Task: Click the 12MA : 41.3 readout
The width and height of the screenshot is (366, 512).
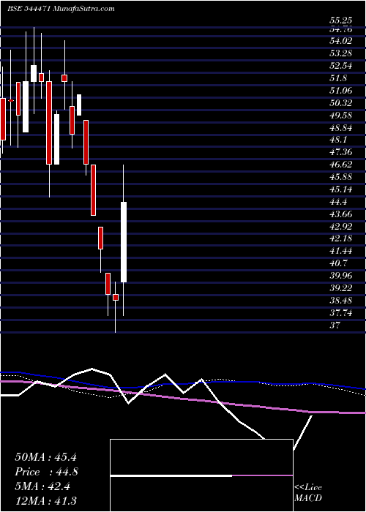Action: (x=45, y=500)
